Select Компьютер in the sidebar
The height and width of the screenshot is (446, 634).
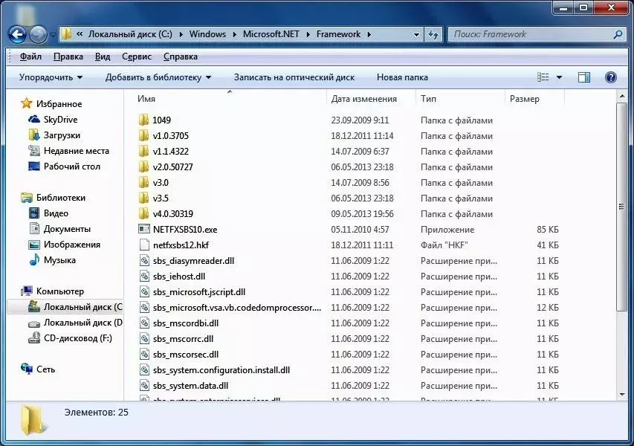point(52,291)
